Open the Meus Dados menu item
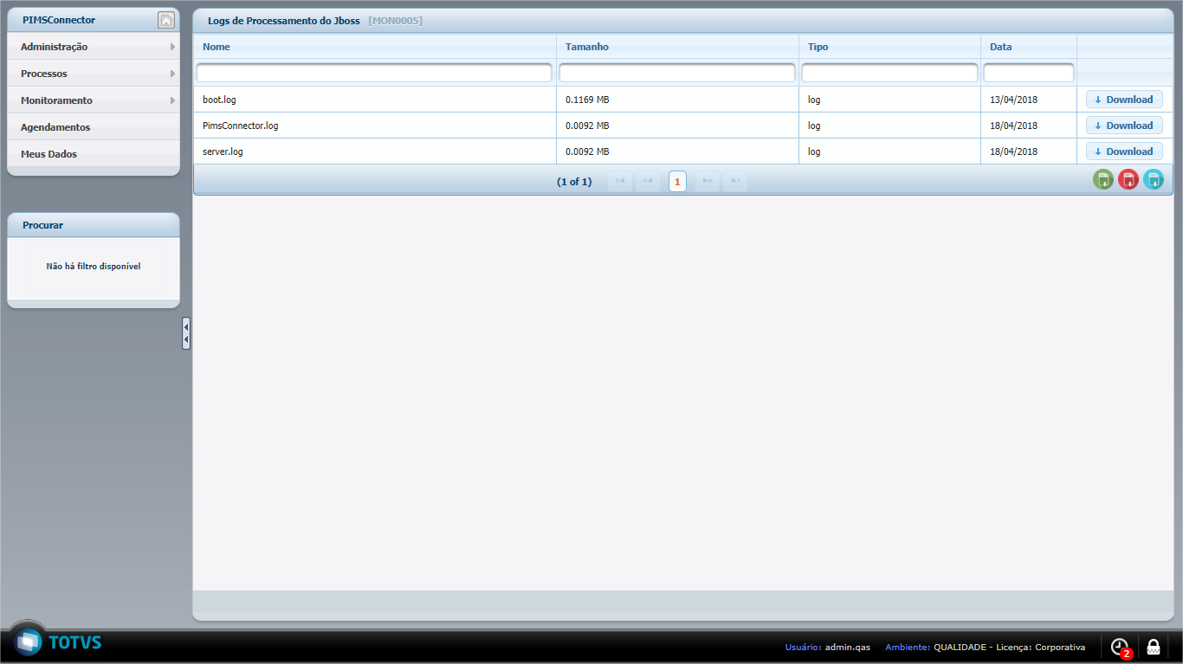Viewport: 1183px width, 664px height. click(94, 154)
